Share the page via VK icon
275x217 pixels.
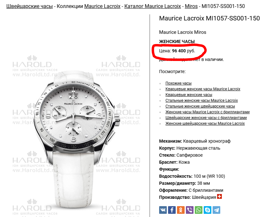(163, 210)
